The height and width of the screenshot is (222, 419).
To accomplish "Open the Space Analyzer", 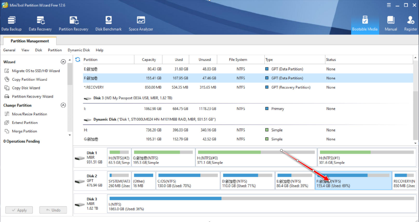I will click(x=141, y=24).
